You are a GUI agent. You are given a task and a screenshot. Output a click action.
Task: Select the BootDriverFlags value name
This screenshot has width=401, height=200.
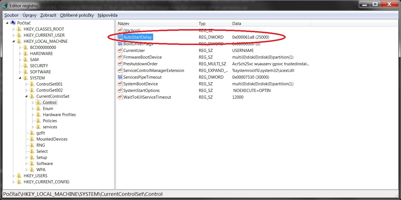(138, 44)
